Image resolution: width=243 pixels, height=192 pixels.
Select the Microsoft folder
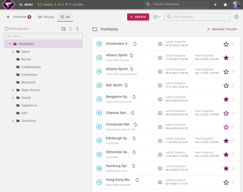click(x=28, y=82)
